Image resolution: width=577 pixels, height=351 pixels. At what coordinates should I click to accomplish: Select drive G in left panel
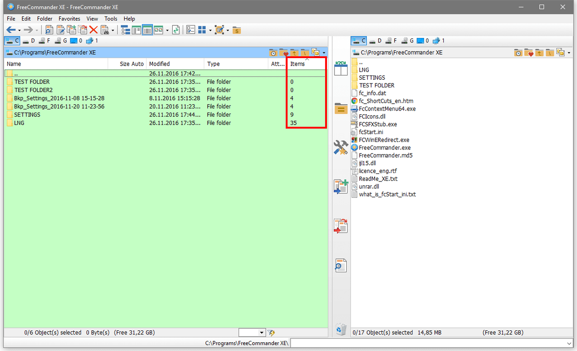pyautogui.click(x=61, y=41)
